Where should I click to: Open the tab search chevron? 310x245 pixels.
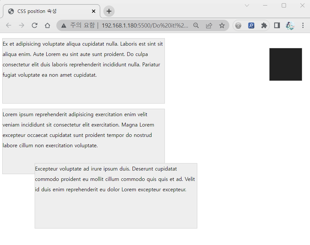click(247, 5)
